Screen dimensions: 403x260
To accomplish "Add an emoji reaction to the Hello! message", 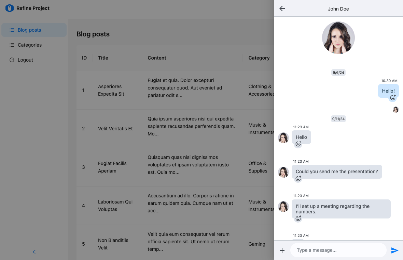I will pyautogui.click(x=393, y=98).
